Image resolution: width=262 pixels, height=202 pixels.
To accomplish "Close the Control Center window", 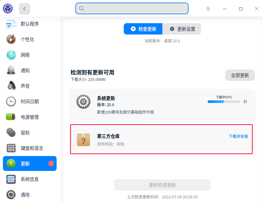I will pyautogui.click(x=257, y=8).
